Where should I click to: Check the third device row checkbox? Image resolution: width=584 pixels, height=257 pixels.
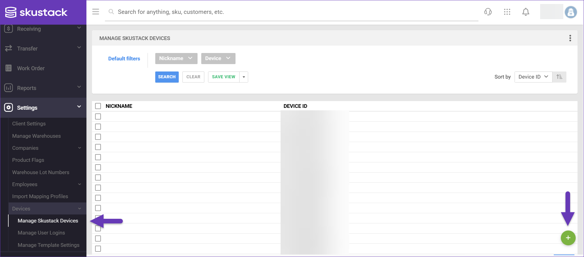(x=98, y=137)
